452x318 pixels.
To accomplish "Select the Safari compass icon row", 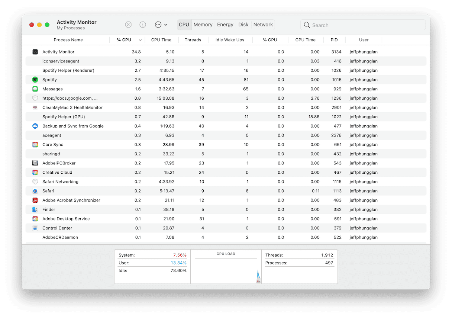I will point(35,191).
